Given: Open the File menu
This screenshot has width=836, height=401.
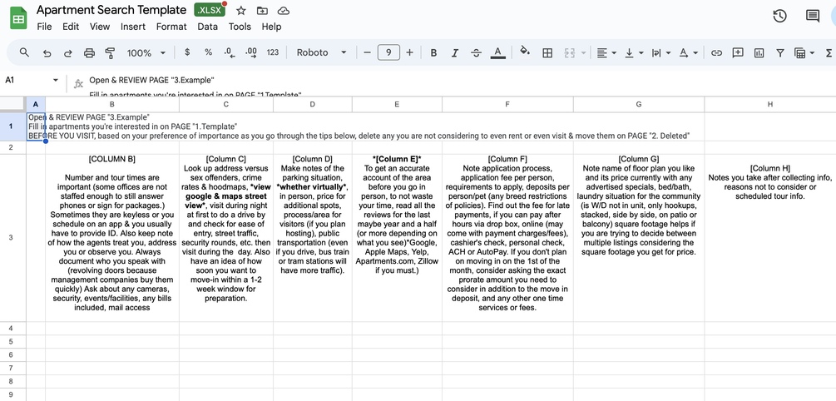Looking at the screenshot, I should [x=44, y=27].
